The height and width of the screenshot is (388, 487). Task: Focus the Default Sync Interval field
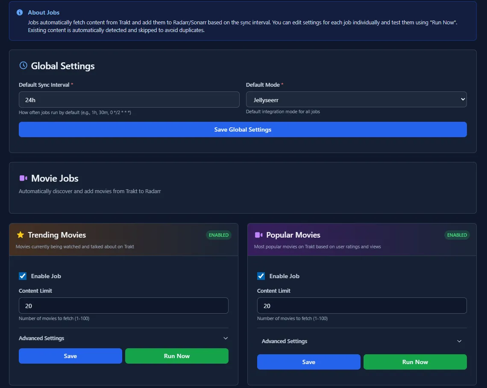tap(129, 100)
